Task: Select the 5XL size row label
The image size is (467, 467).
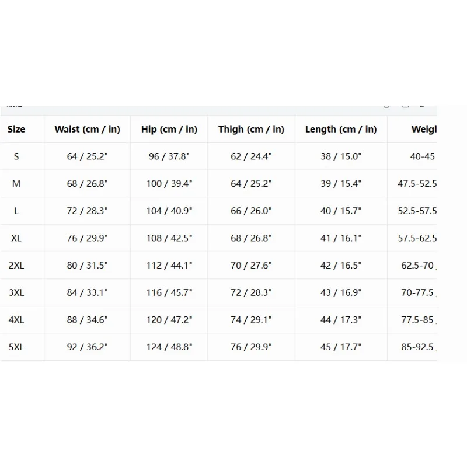Action: (16, 347)
